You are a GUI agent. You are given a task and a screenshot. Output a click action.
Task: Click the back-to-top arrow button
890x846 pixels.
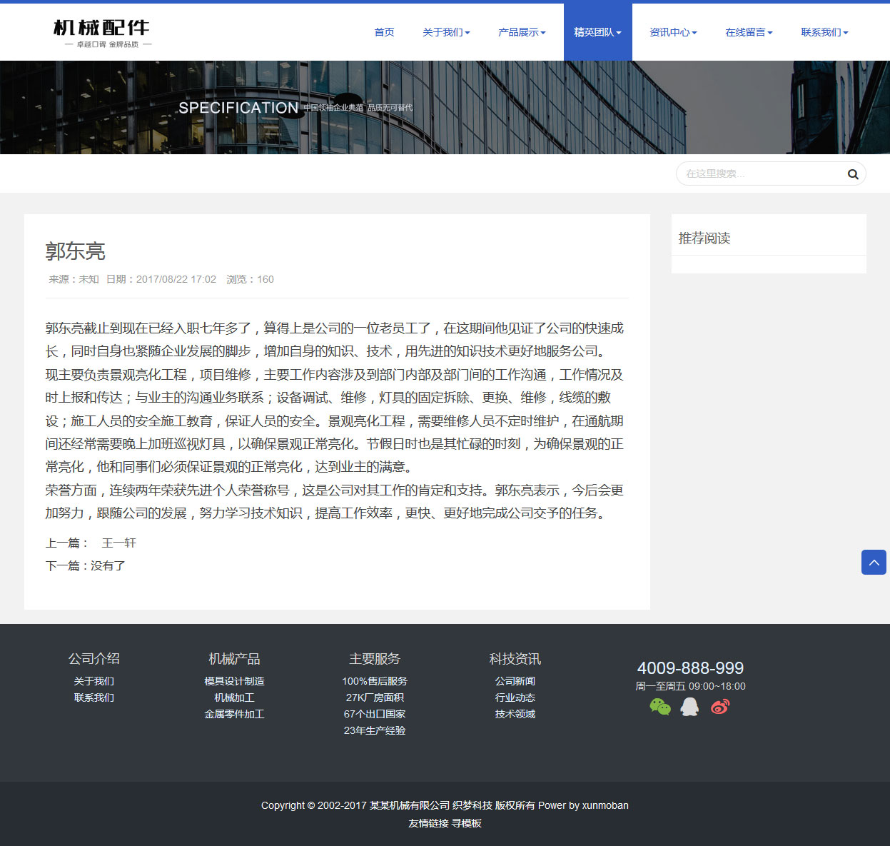[x=874, y=563]
